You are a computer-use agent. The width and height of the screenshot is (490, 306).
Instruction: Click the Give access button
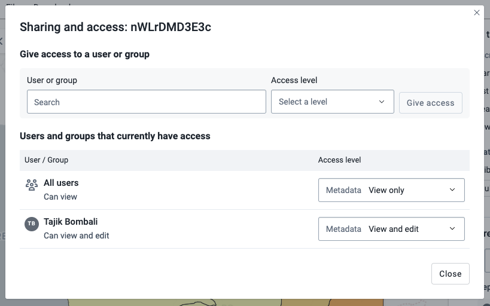[431, 103]
